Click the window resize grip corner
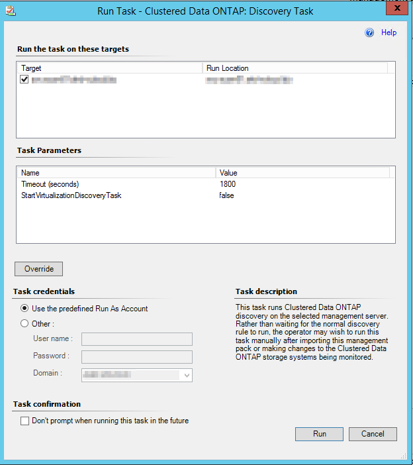Screen dimensions: 413x465 point(404,456)
